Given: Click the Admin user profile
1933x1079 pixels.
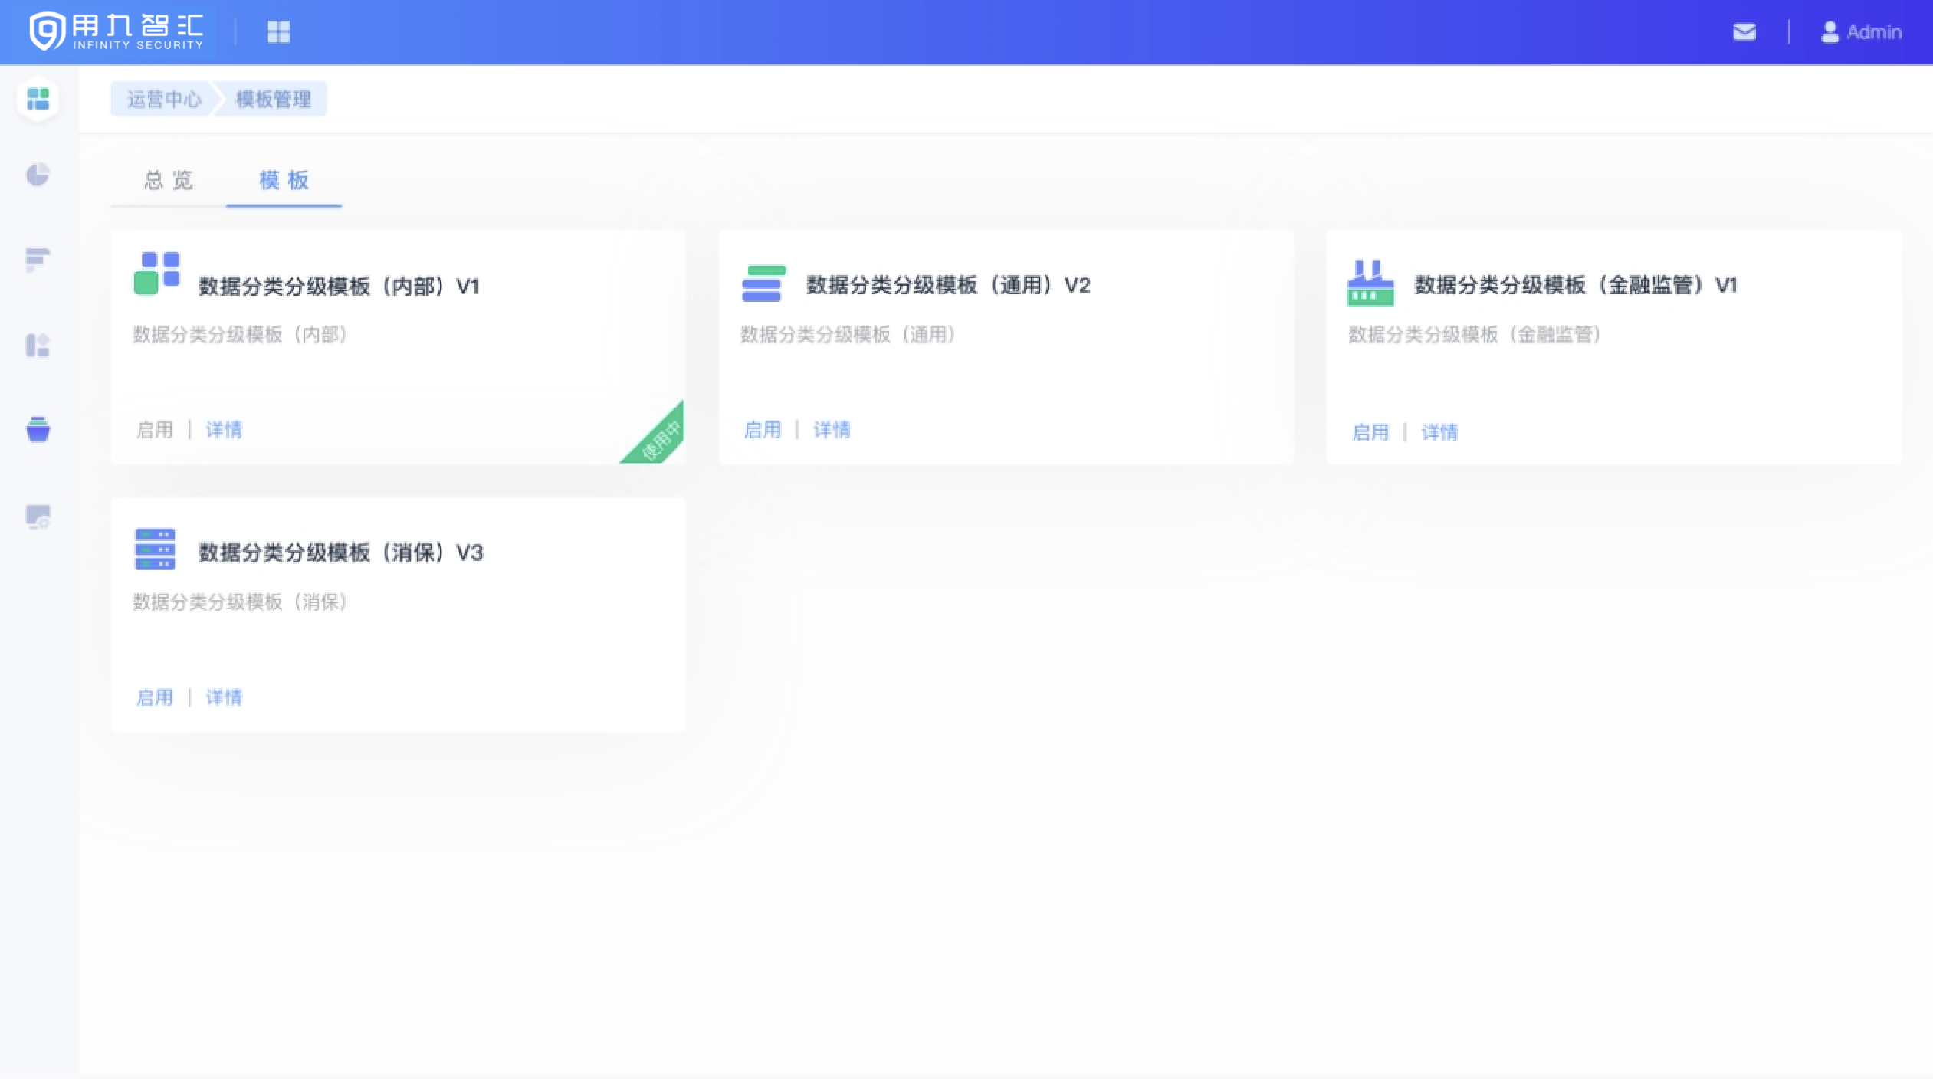Looking at the screenshot, I should coord(1862,32).
